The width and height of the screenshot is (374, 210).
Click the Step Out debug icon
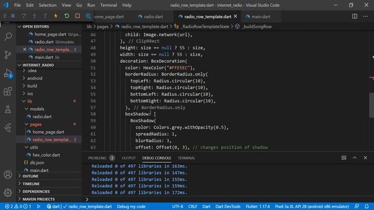point(45,16)
